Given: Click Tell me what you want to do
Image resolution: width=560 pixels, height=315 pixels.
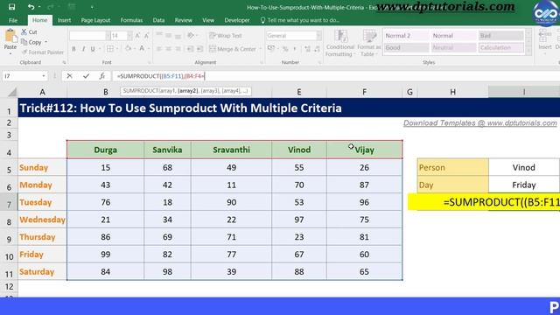Looking at the screenshot, I should 300,20.
